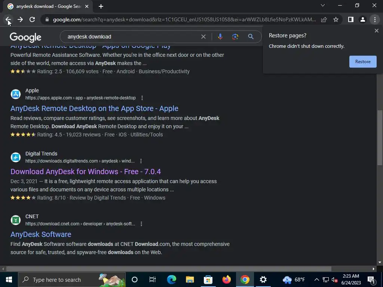This screenshot has width=383, height=287.
Task: Reload the current page
Action: pos(32,19)
